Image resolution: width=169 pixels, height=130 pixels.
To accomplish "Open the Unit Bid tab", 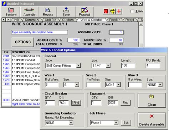I will 50,20.
